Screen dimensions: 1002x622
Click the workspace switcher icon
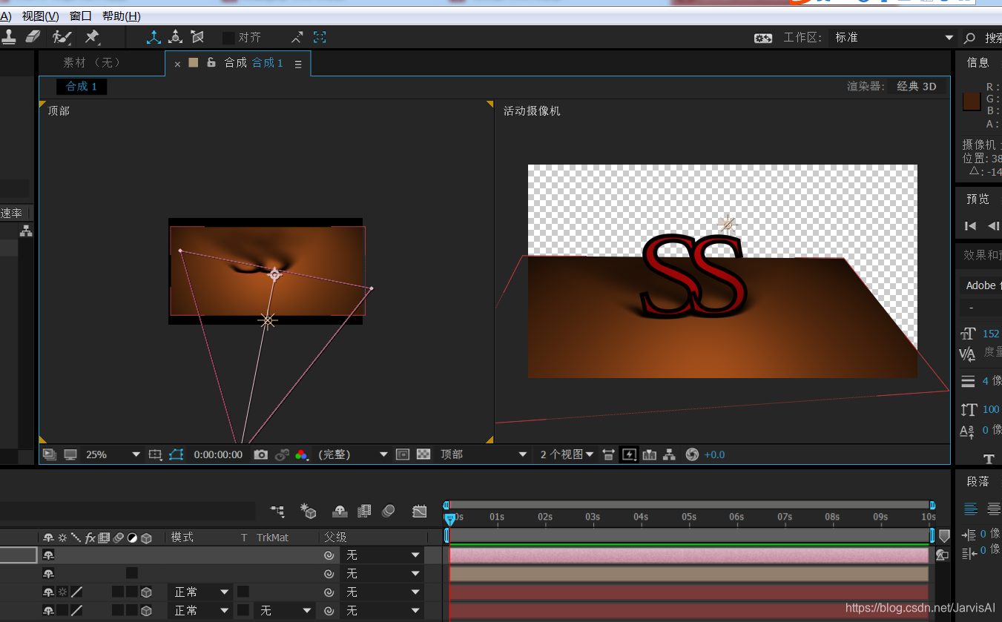763,38
